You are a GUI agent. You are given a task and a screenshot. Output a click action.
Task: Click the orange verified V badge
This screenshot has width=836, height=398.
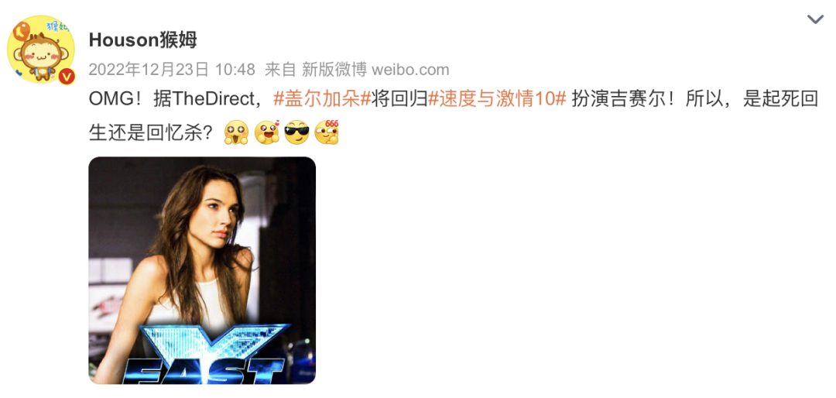(67, 77)
